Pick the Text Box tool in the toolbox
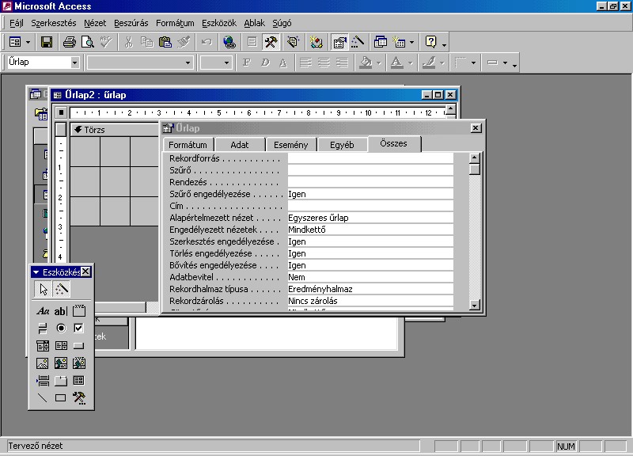Image resolution: width=633 pixels, height=456 pixels. 61,311
